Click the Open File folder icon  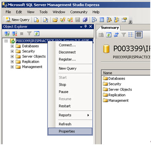[x=55, y=20]
